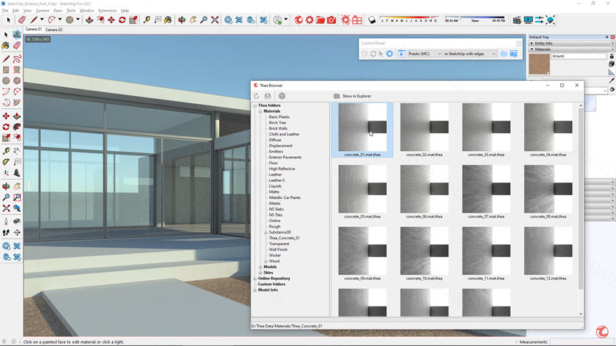Select the Scale tool in top toolbar

[133, 19]
